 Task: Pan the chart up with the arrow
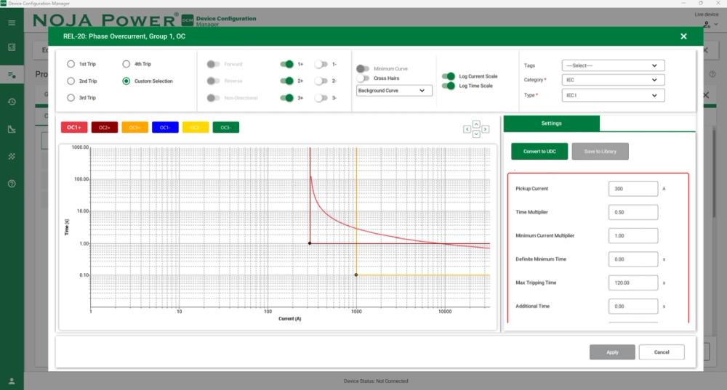[x=476, y=124]
